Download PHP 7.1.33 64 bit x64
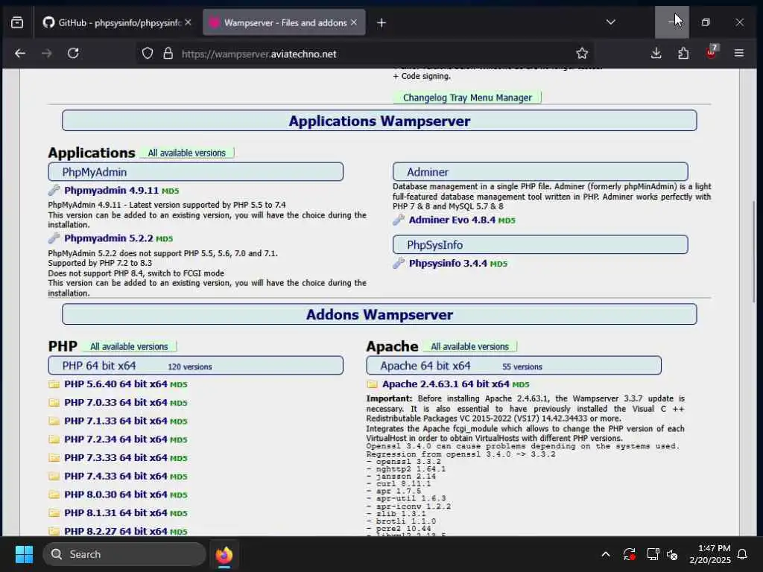Viewport: 763px width, 572px height. [115, 421]
